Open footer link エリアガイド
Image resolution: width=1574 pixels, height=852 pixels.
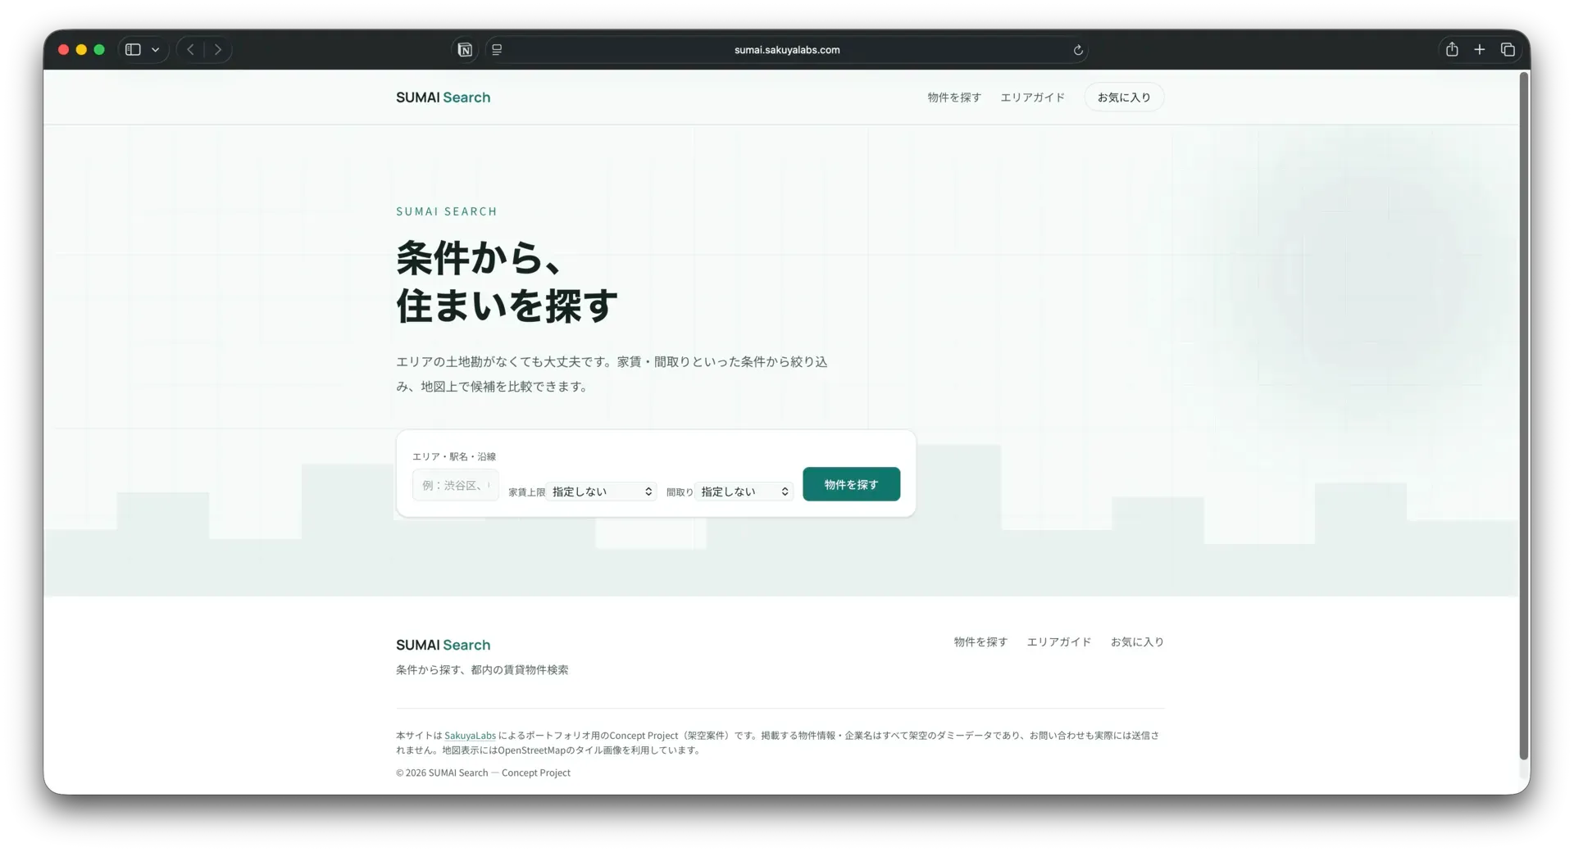coord(1059,642)
